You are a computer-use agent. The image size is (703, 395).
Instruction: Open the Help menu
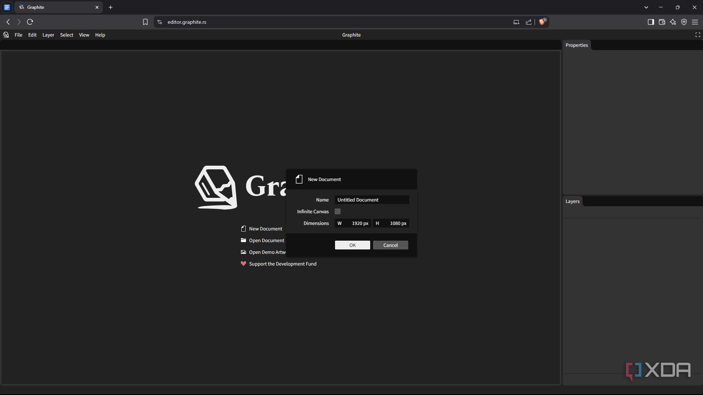100,35
